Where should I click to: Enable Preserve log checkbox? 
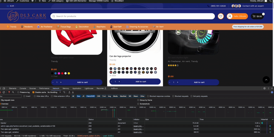pos(18,92)
